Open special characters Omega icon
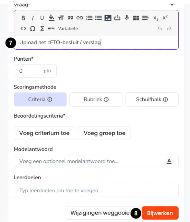 [32, 29]
